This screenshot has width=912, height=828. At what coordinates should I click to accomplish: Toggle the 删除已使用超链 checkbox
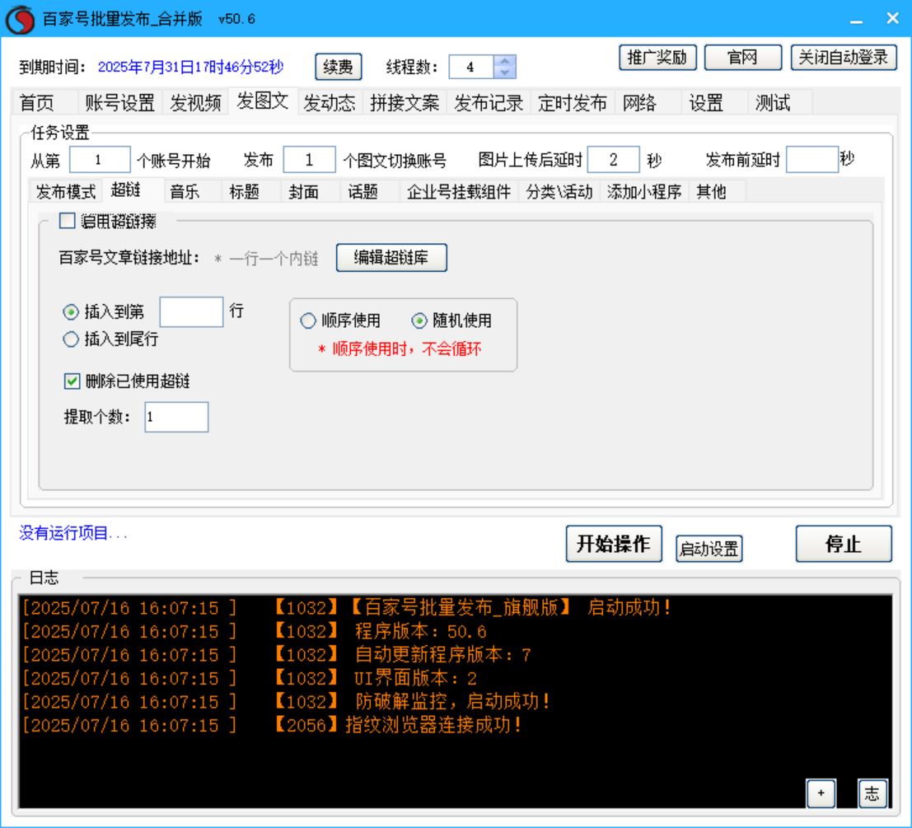72,381
